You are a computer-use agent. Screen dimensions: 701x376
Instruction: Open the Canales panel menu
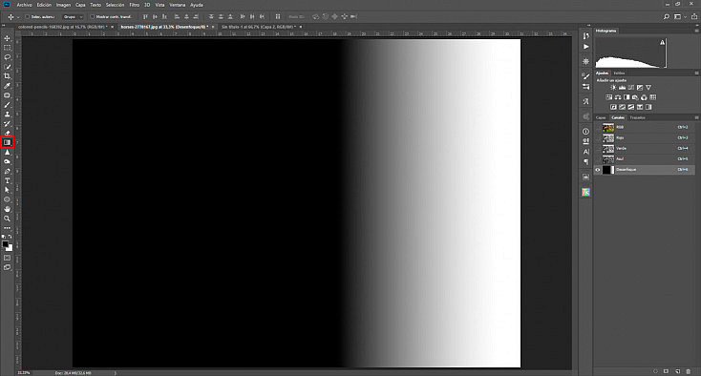[x=696, y=117]
